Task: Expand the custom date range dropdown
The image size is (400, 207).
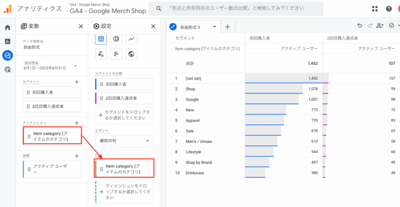Action: pos(75,66)
